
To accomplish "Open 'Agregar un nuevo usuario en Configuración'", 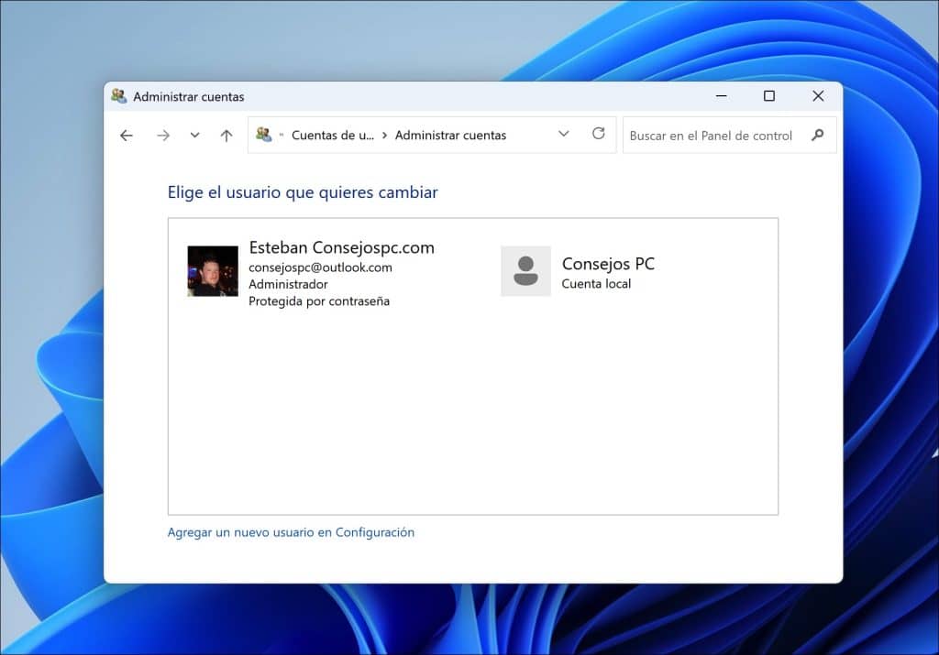I will pos(291,532).
